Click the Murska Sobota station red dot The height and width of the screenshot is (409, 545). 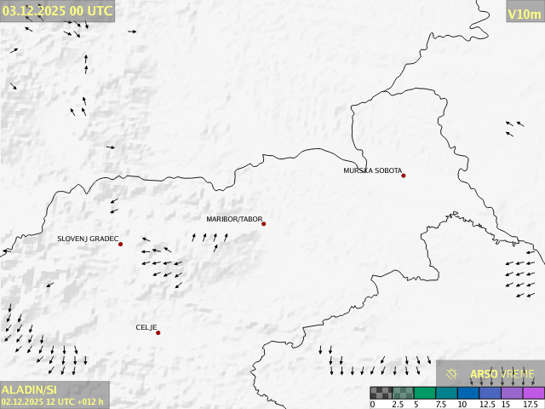point(404,176)
